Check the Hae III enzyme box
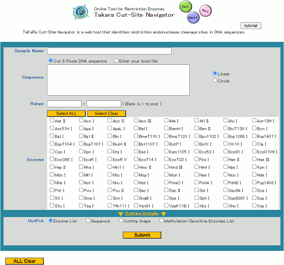Image resolution: width=284 pixels, height=265 pixels. pyautogui.click(x=254, y=159)
